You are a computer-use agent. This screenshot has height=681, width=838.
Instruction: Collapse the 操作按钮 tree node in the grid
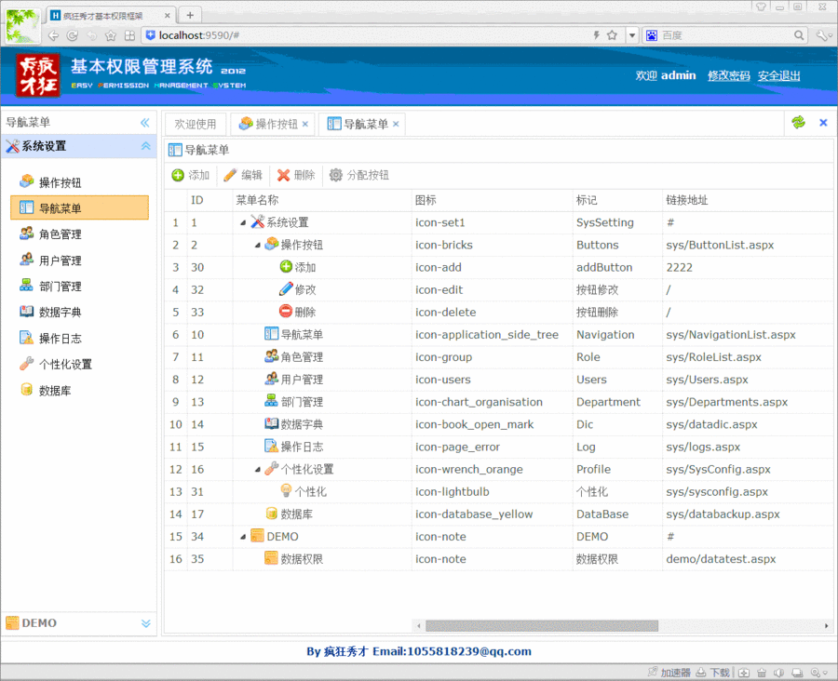coord(258,246)
